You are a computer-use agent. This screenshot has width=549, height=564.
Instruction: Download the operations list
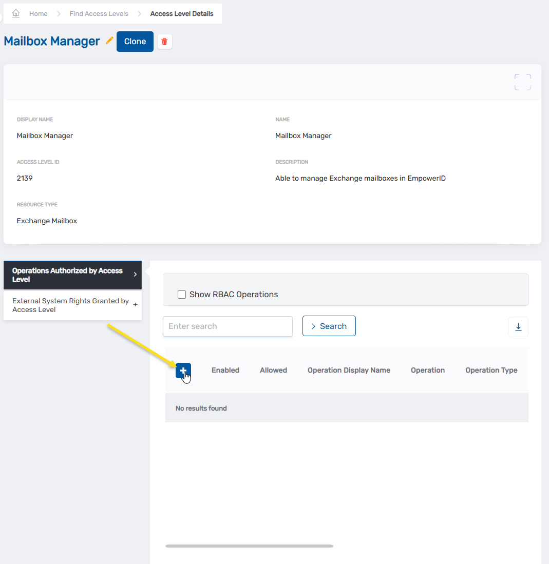tap(518, 326)
